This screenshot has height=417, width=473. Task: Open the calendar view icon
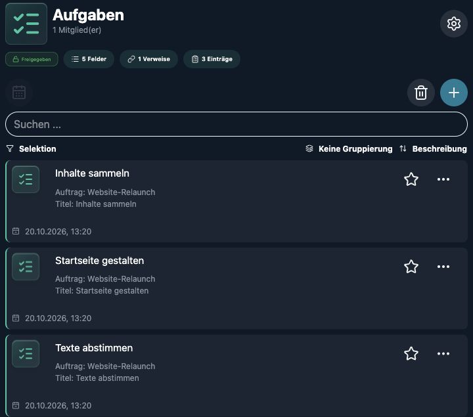[x=19, y=93]
